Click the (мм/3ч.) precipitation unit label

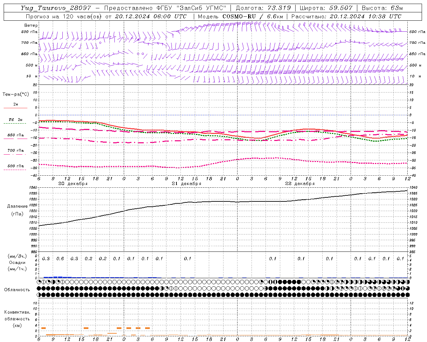pos(17,256)
